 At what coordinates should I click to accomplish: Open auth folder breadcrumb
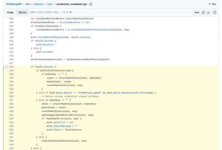[x=50, y=4]
